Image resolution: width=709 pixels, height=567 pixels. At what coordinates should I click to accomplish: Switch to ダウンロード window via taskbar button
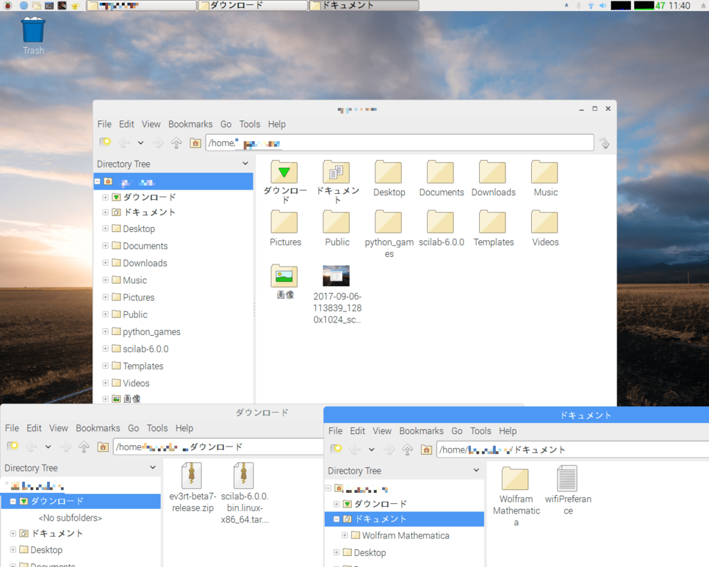253,6
